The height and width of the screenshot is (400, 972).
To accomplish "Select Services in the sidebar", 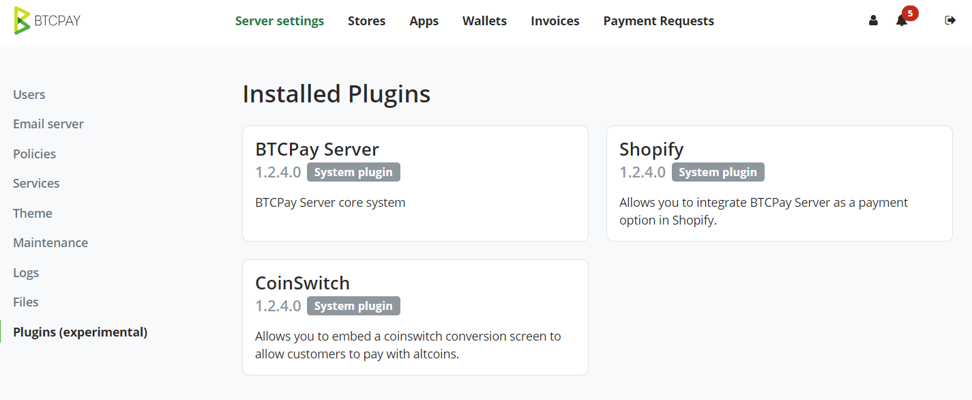I will [x=36, y=184].
